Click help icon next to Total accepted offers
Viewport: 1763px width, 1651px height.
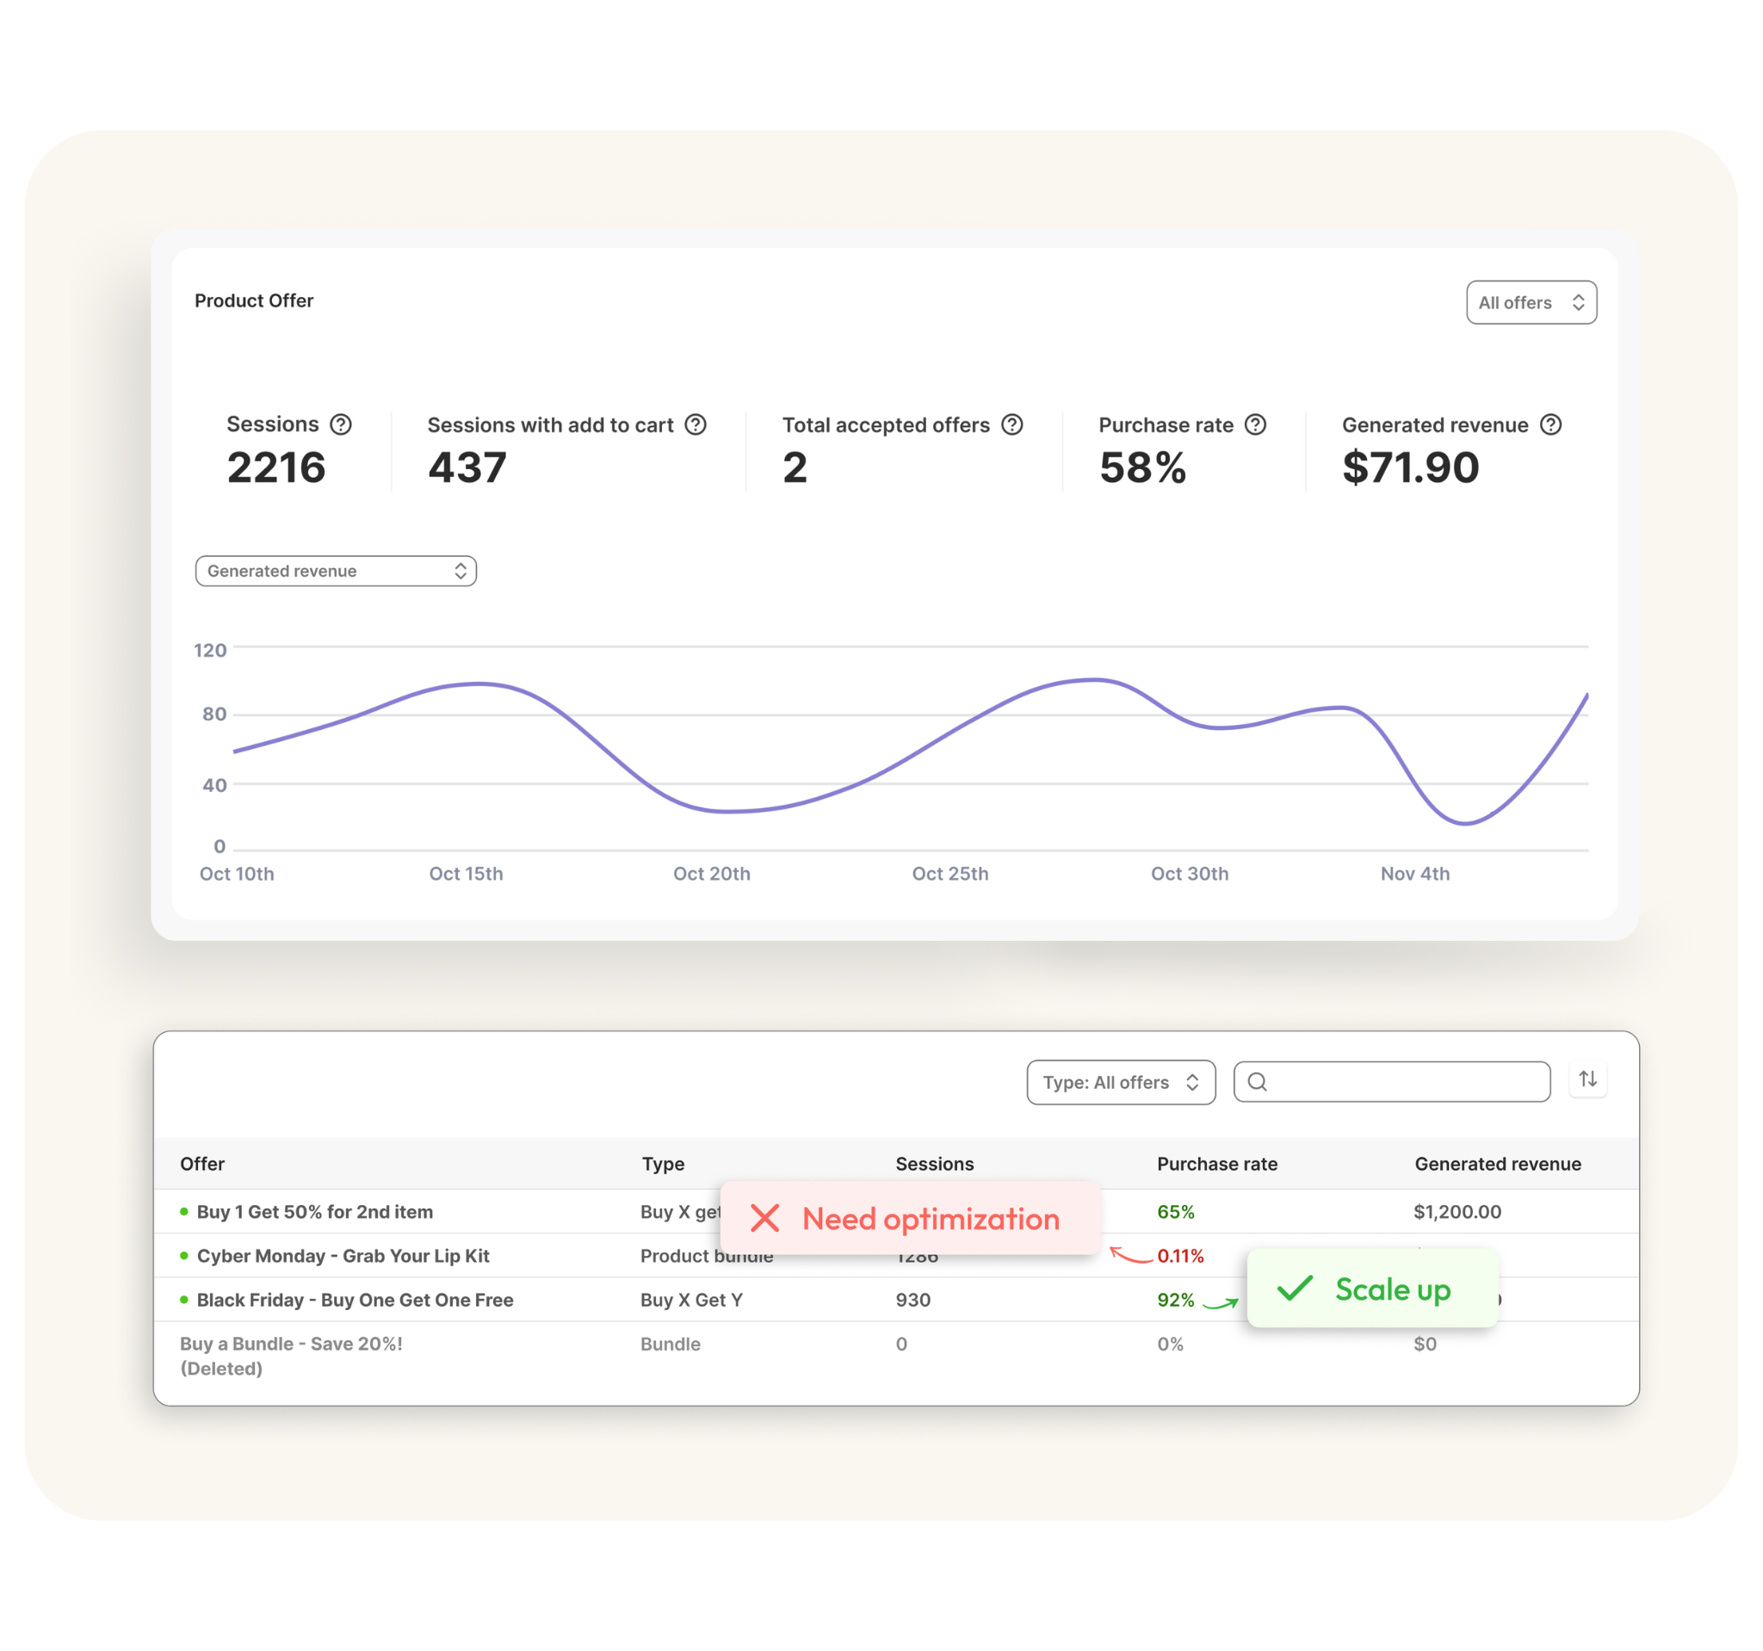[1011, 424]
